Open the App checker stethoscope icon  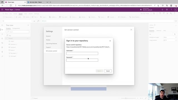[154, 14]
